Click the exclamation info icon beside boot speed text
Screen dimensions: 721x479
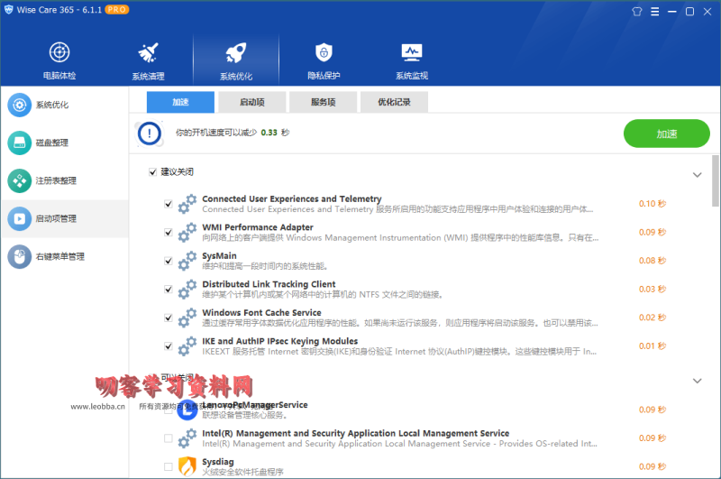[149, 134]
